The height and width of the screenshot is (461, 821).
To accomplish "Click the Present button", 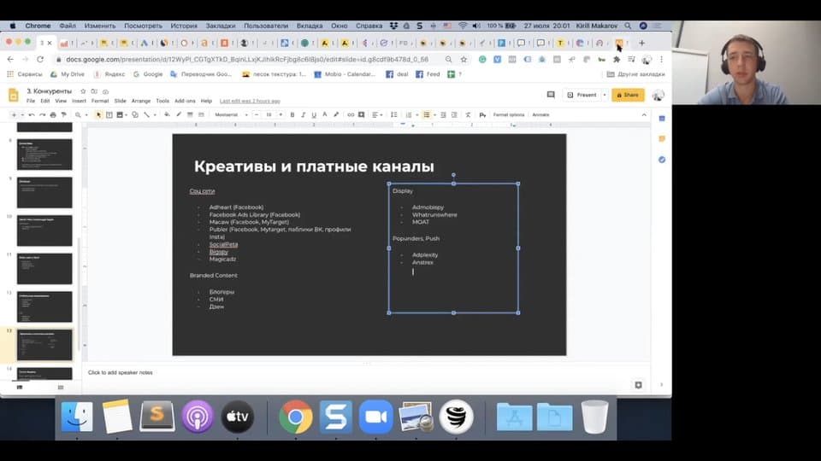I will tap(582, 95).
